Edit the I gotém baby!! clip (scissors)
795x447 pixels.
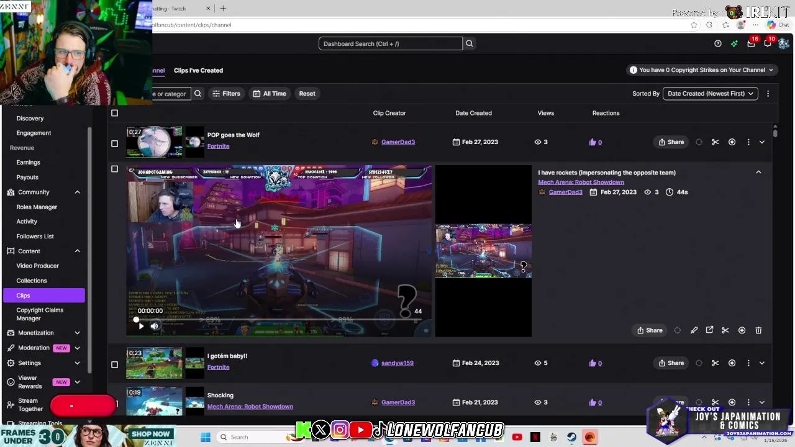point(715,363)
